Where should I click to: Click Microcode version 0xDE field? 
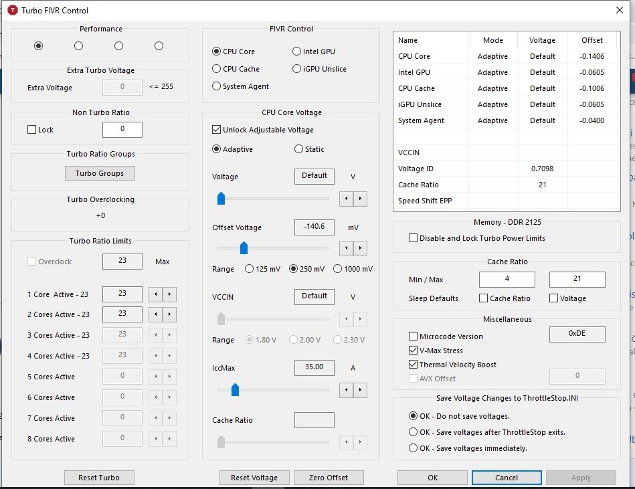pos(577,334)
